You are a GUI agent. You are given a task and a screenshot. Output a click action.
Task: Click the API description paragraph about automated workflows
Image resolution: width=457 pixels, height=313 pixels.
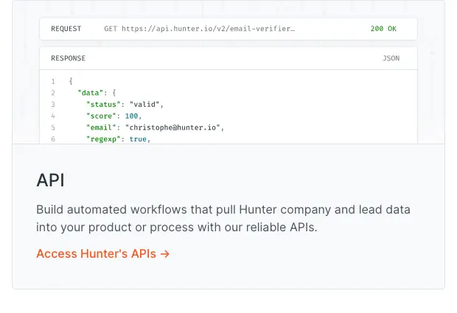click(x=223, y=219)
